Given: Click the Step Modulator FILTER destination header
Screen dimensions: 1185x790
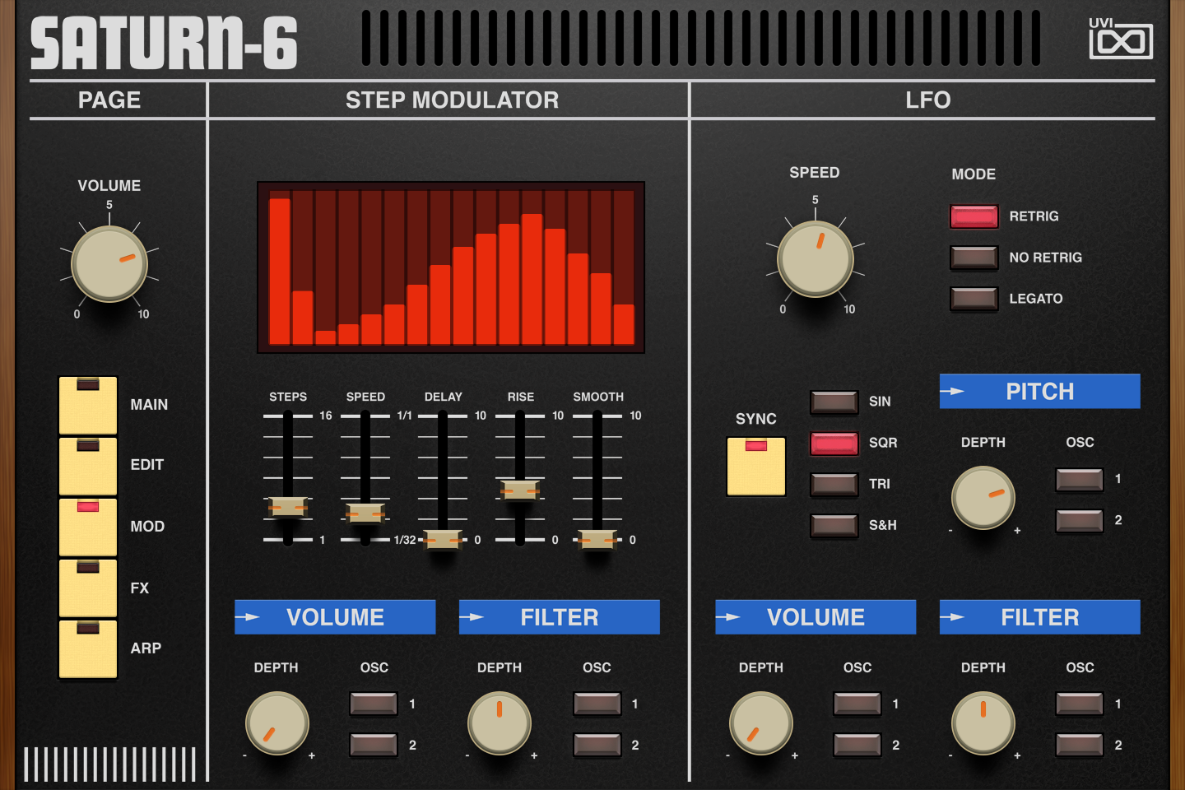Looking at the screenshot, I should [560, 617].
